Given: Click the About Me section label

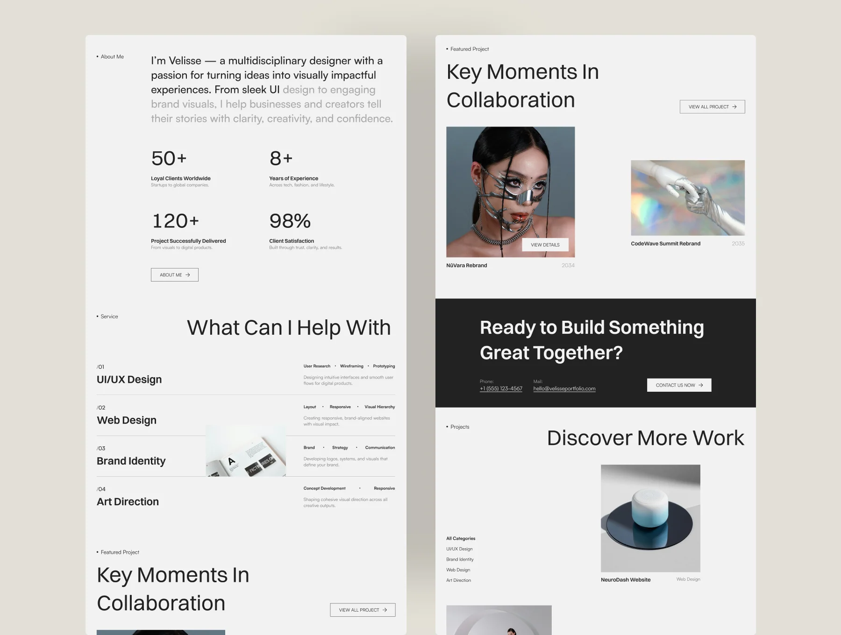Looking at the screenshot, I should (x=112, y=56).
